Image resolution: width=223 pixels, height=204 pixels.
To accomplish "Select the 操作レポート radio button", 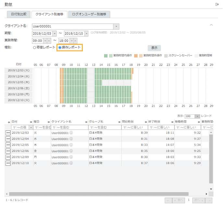I will point(60,48).
